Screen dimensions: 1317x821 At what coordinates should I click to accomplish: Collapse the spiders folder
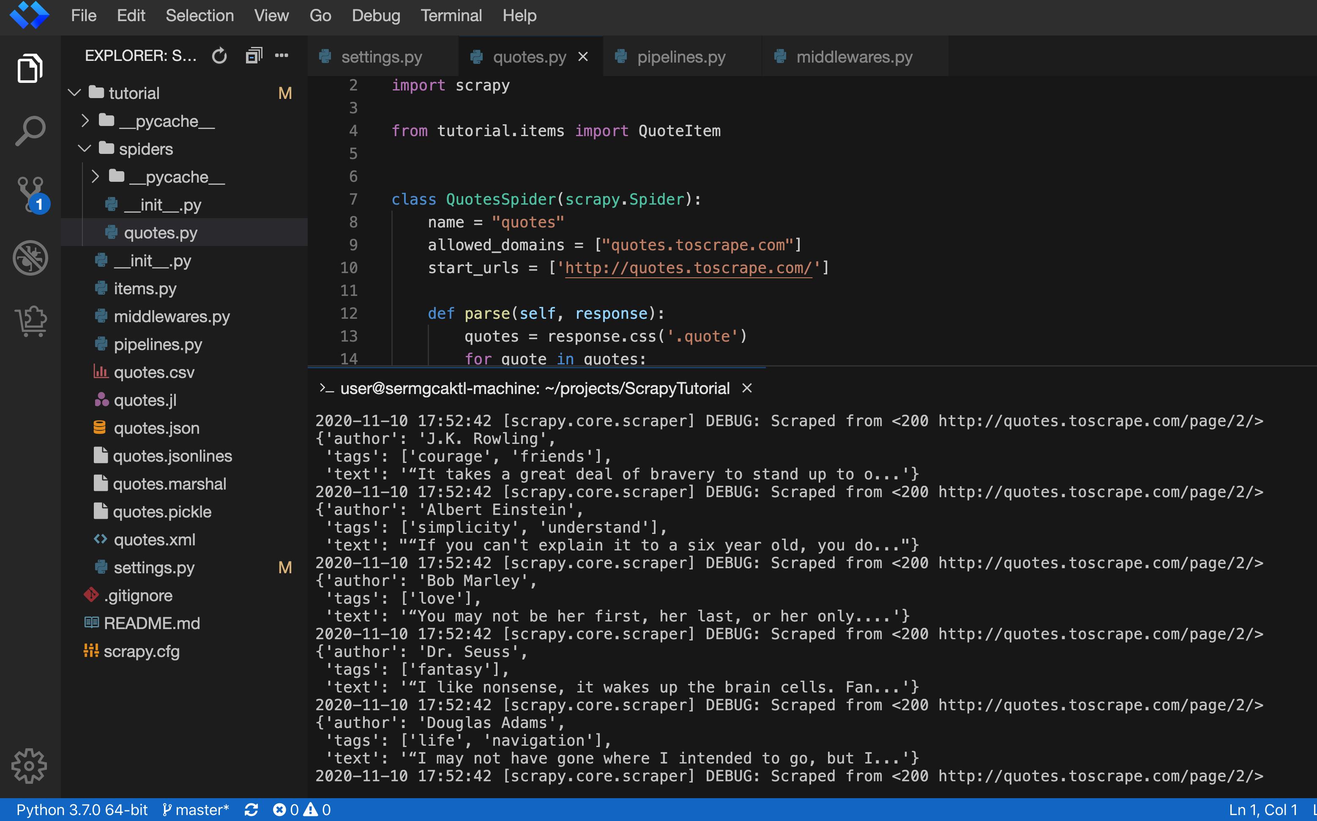85,148
